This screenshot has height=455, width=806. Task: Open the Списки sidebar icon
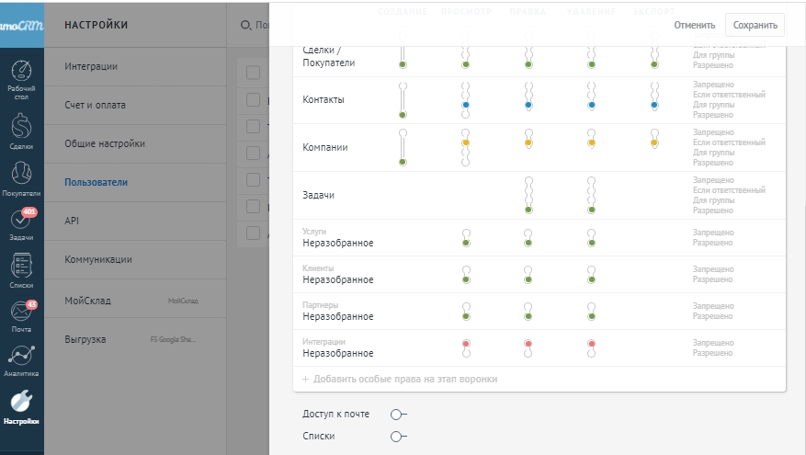(21, 270)
